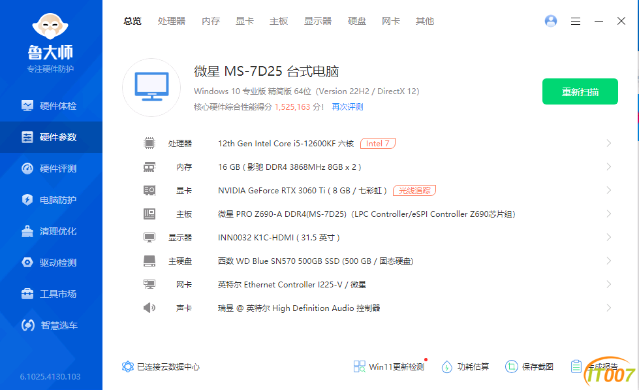Click the score 1,525,163
This screenshot has height=390, width=639.
(292, 107)
